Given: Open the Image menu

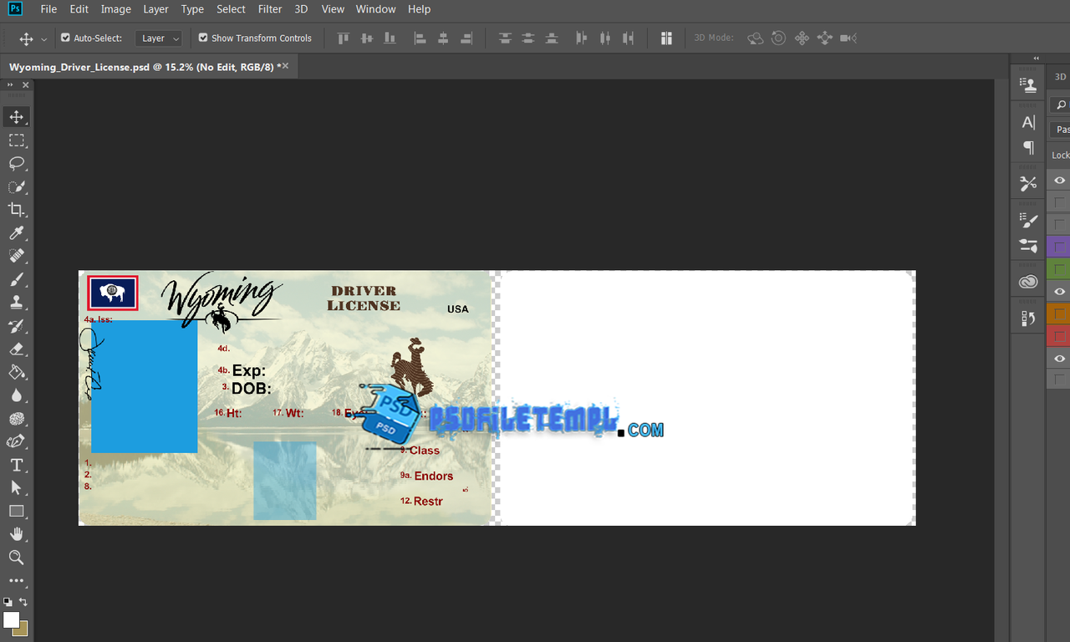Looking at the screenshot, I should [116, 9].
